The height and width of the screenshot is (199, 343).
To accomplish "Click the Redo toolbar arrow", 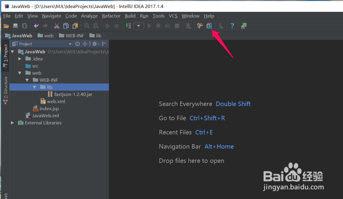I will point(45,26).
